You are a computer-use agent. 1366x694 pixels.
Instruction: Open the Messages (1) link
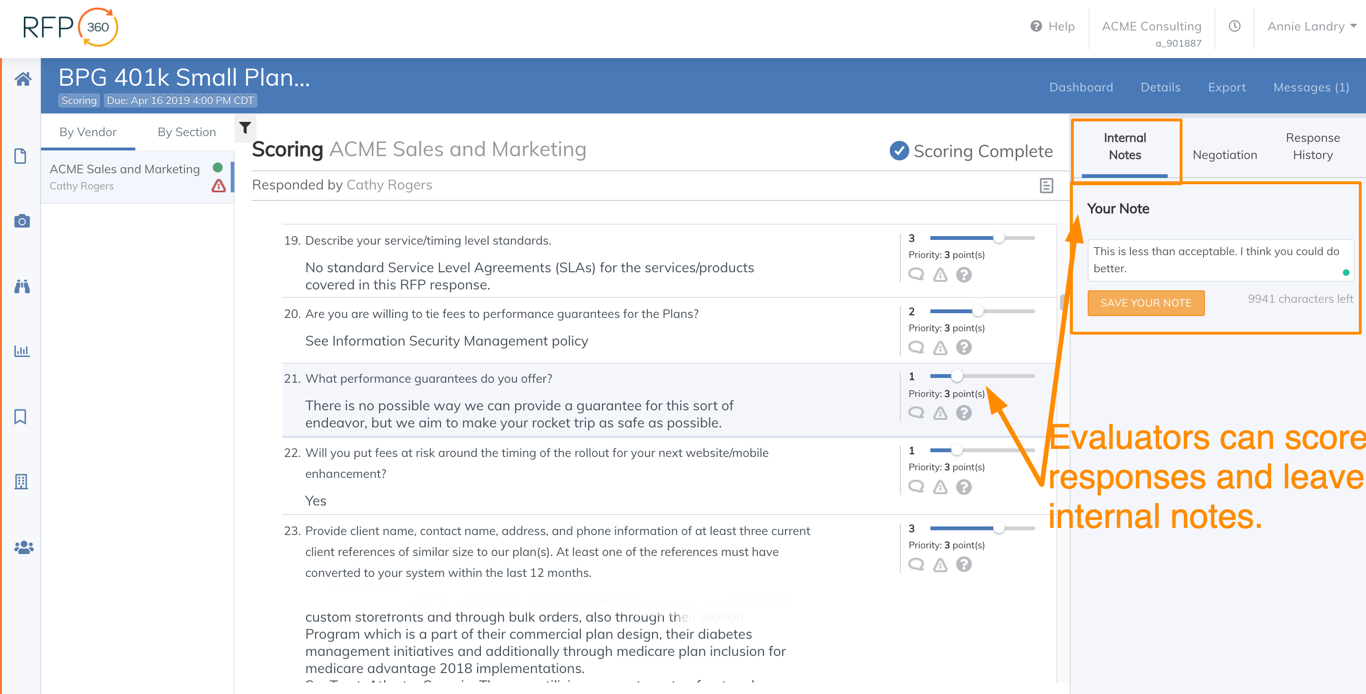pyautogui.click(x=1311, y=88)
